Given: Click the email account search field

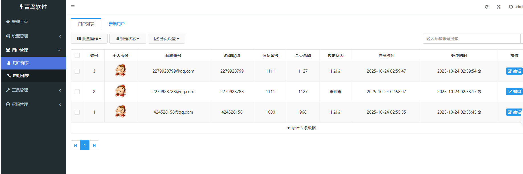Looking at the screenshot, I should pyautogui.click(x=471, y=39).
